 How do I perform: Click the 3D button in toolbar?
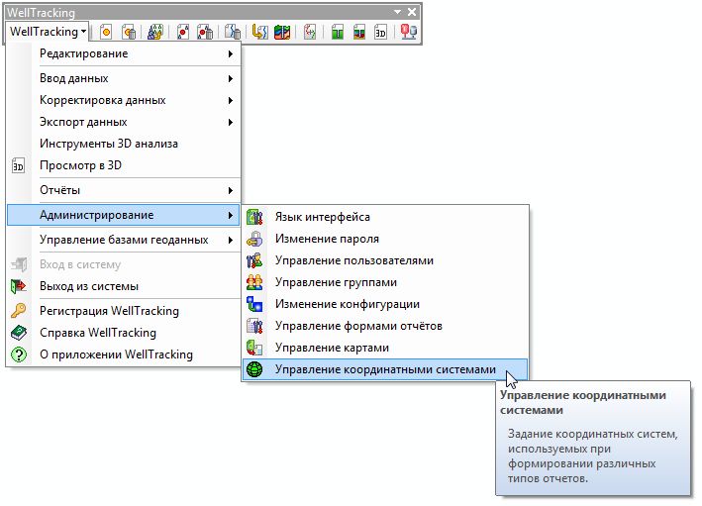pos(380,32)
